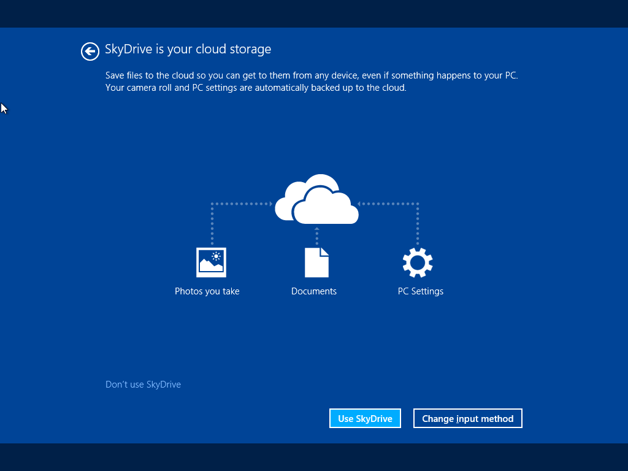
Task: Go back using the circled arrow icon
Action: pos(90,52)
